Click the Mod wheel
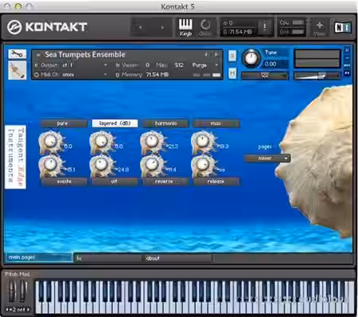The height and width of the screenshot is (317, 358). coord(24,291)
